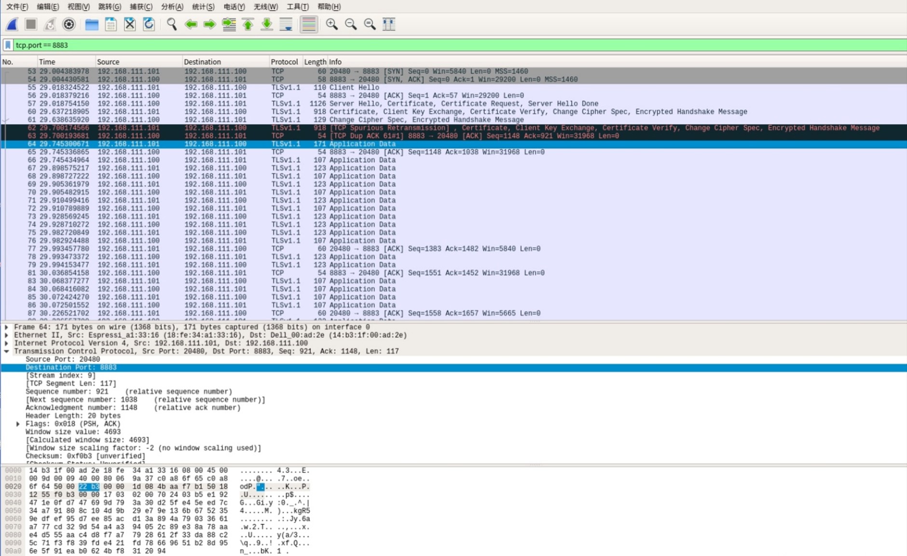Open a capture file via the folder icon
The width and height of the screenshot is (907, 556).
pos(92,24)
